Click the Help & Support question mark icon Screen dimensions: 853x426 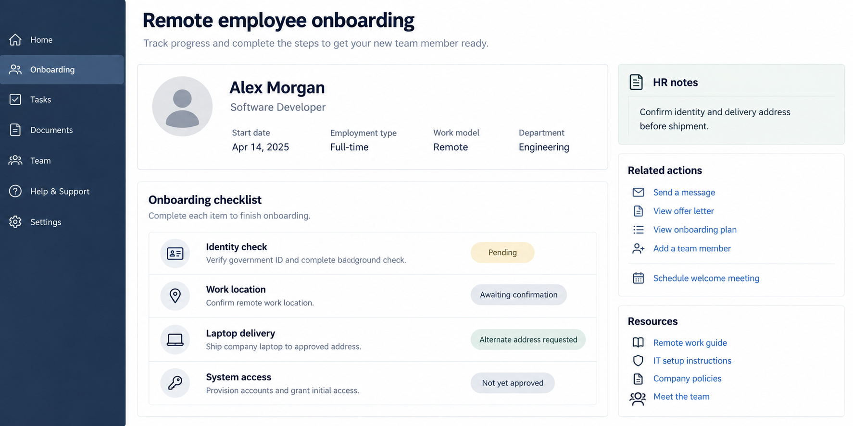pos(15,191)
